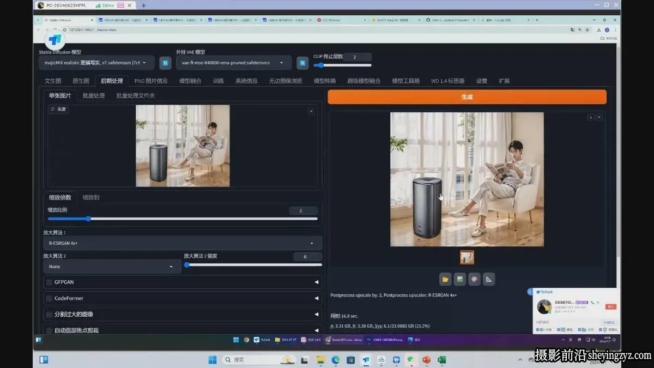Enable 自动面部焦点剪裁 checkbox
Image resolution: width=654 pixels, height=368 pixels.
point(49,330)
